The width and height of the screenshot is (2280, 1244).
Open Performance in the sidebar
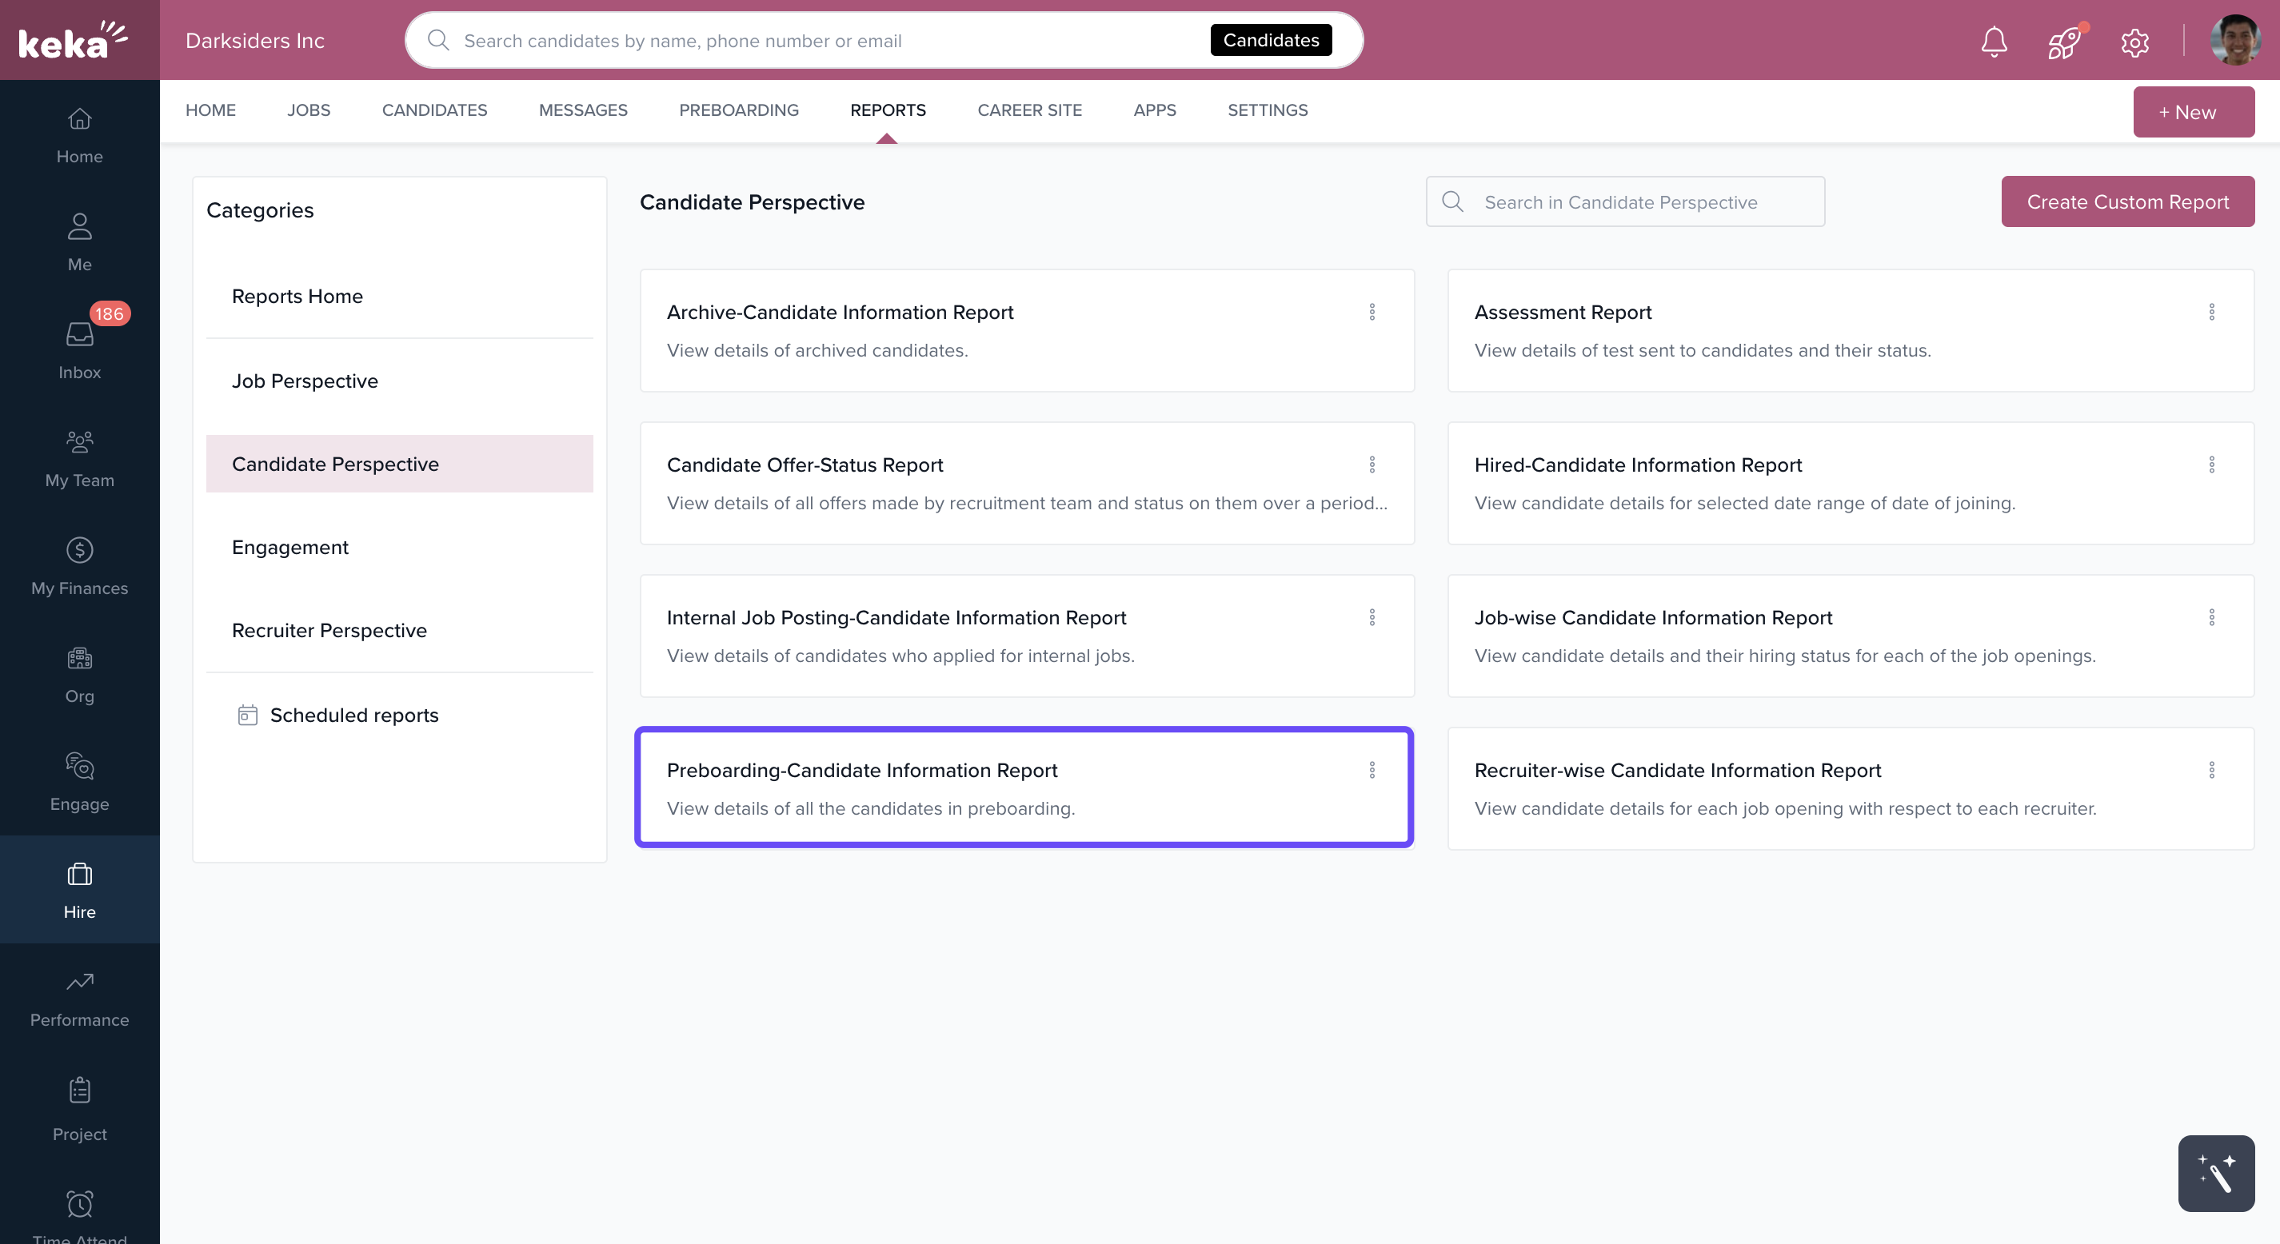[80, 997]
